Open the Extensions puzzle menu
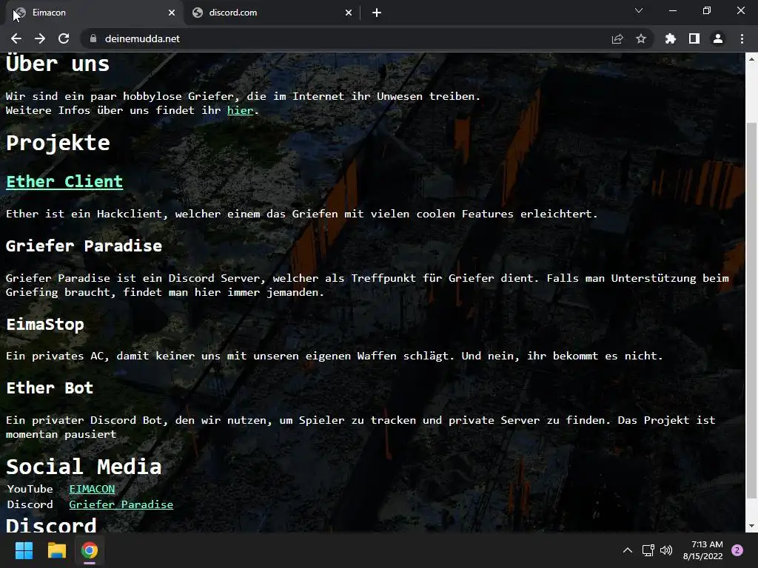The height and width of the screenshot is (568, 758). [x=671, y=38]
